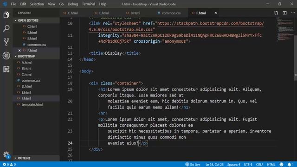This screenshot has height=167, width=297.
Task: Click the opening body tag on line 16
Action: pyautogui.click(x=86, y=71)
